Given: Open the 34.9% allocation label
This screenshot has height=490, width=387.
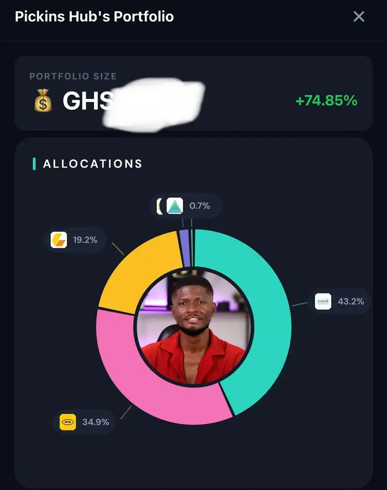Looking at the screenshot, I should (x=95, y=422).
